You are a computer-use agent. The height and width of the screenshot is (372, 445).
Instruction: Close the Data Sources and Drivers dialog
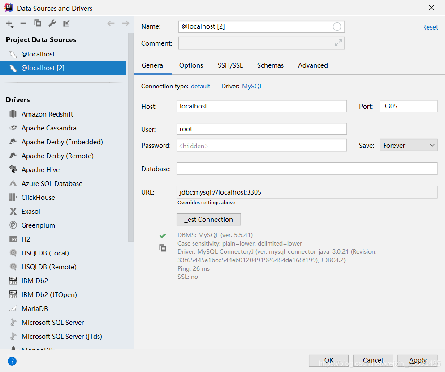tap(432, 8)
